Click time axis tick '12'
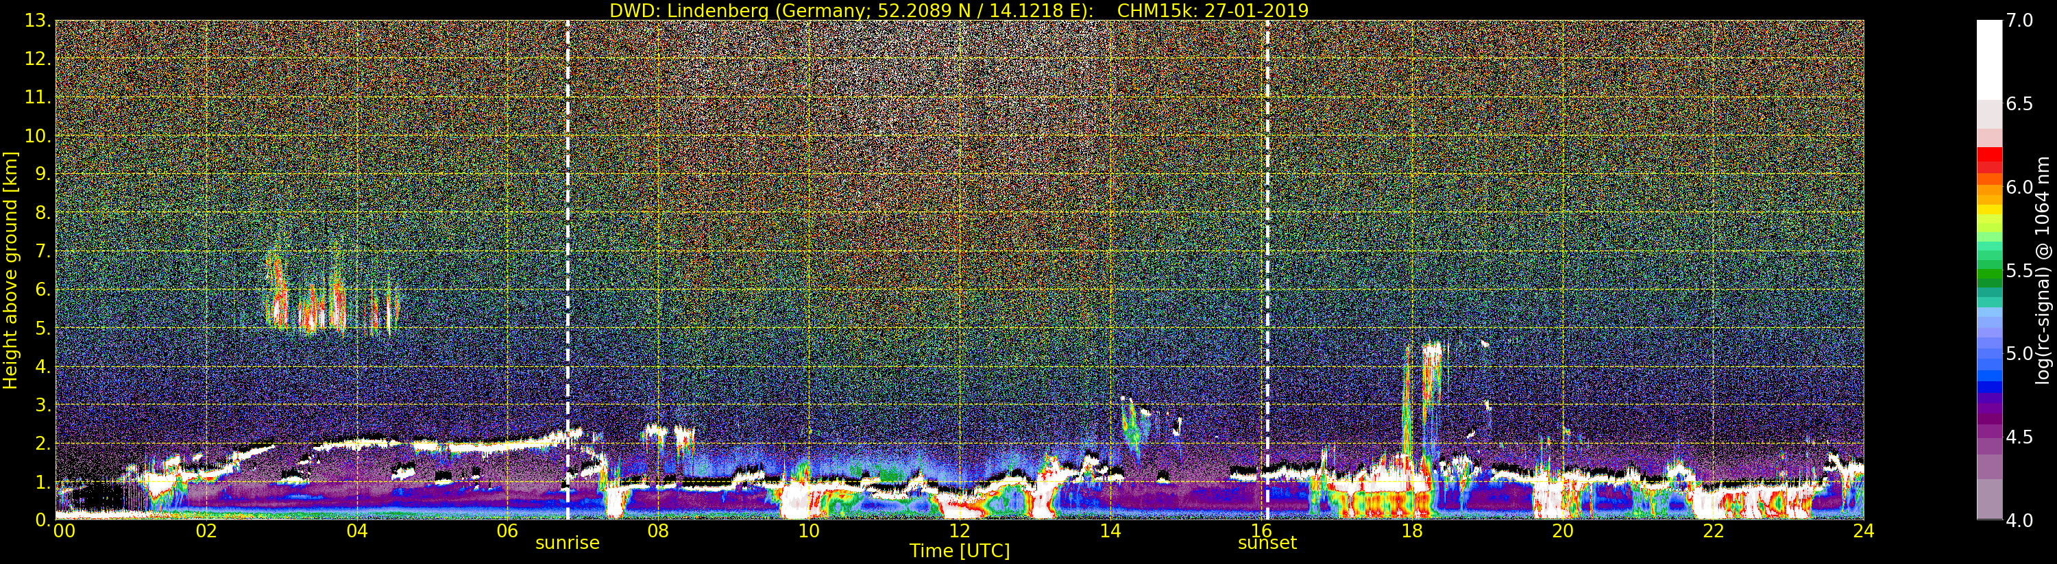 click(x=959, y=531)
